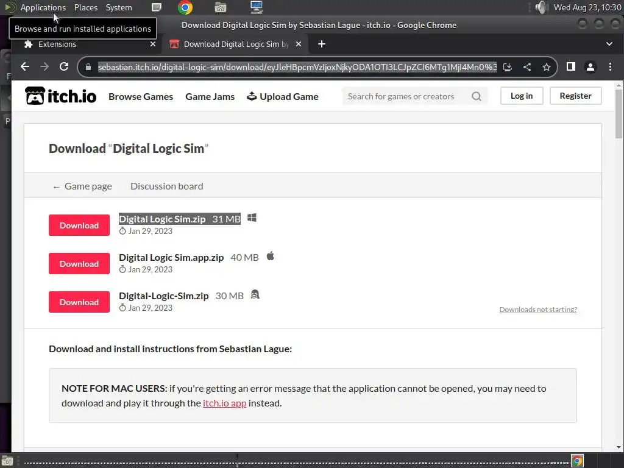The height and width of the screenshot is (468, 624).
Task: Open Chrome three-dot menu
Action: pyautogui.click(x=610, y=67)
